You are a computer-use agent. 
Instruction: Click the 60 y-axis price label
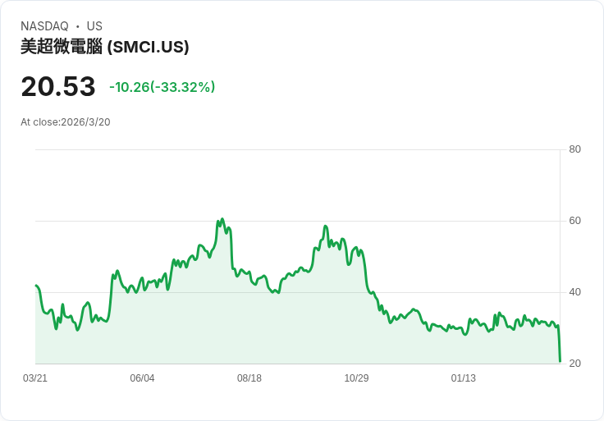tap(575, 221)
